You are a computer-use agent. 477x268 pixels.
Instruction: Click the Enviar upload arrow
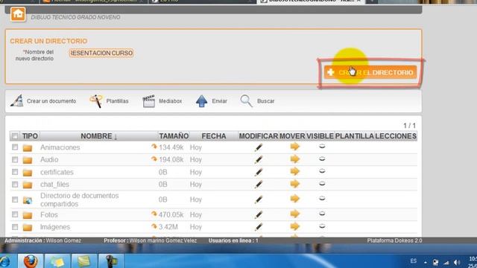tap(201, 101)
